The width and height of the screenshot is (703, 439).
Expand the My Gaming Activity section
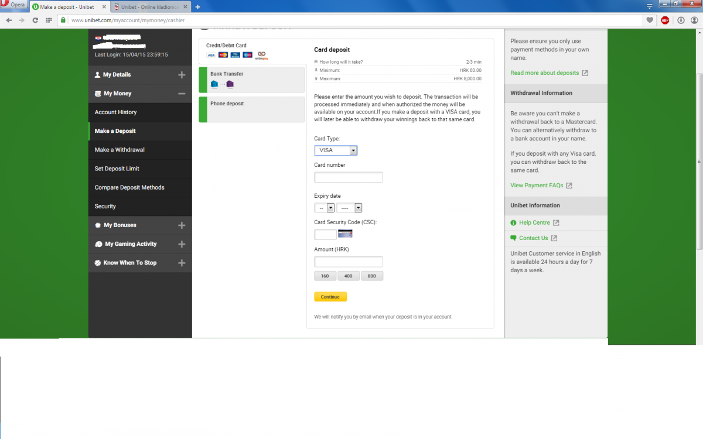140,244
